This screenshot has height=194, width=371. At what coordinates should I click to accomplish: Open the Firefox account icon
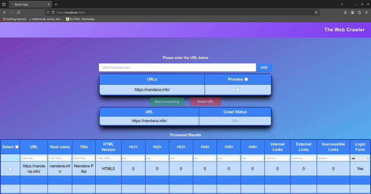click(352, 12)
